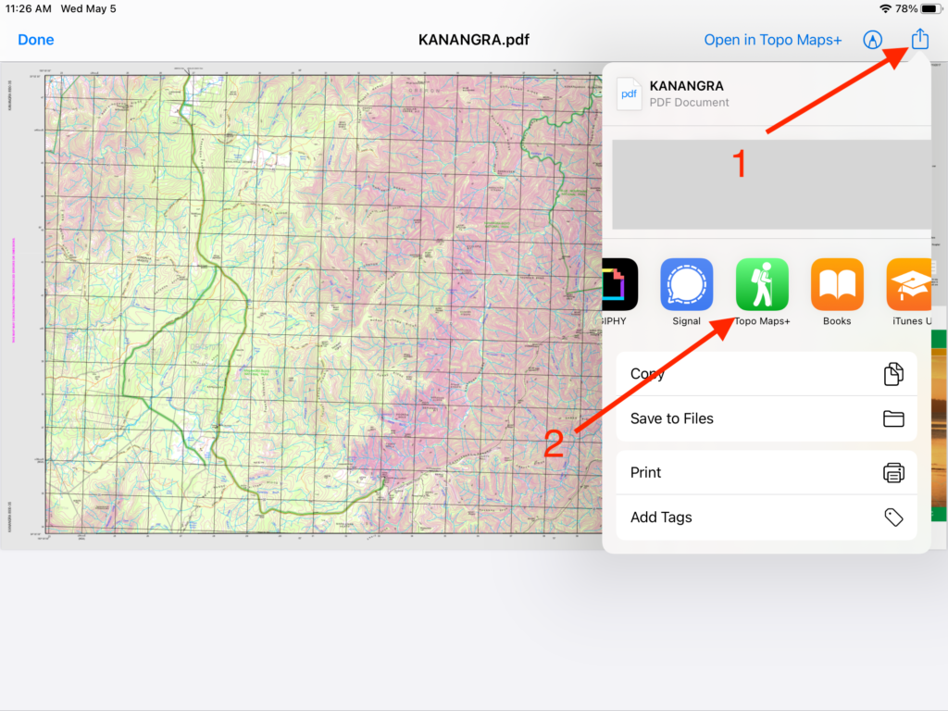Viewport: 948px width, 711px height.
Task: Open the markup pen icon
Action: [x=872, y=40]
